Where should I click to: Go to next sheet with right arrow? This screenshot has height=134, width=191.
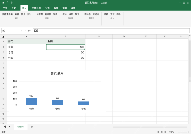[9, 127]
